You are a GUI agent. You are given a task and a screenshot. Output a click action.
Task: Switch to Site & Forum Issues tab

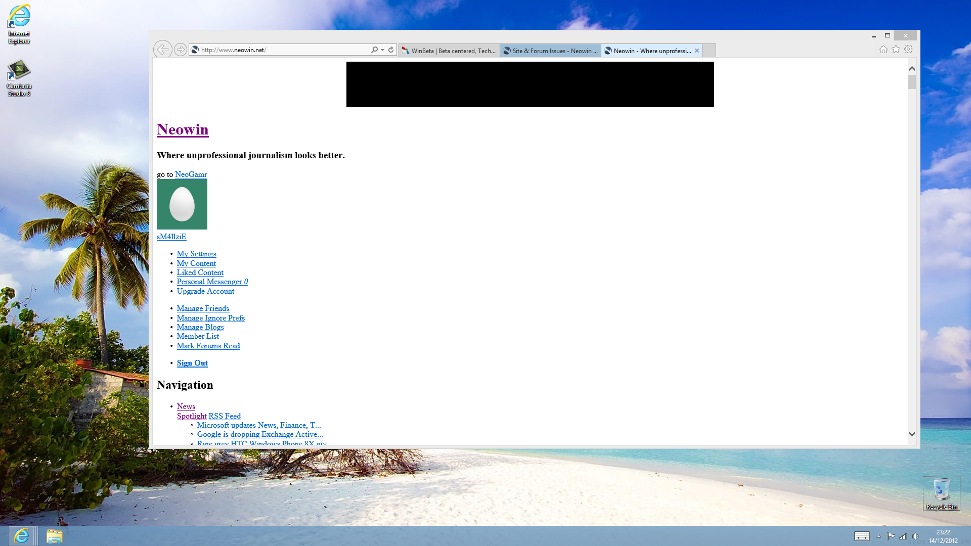(x=550, y=51)
